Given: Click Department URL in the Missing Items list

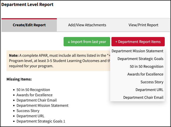Looking at the screenshot, I should [x=30, y=116].
